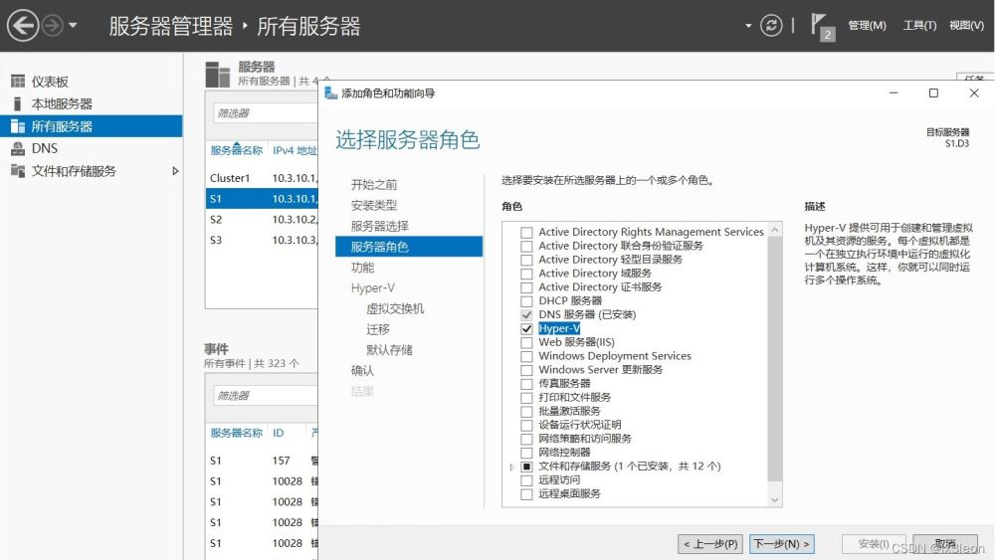The image size is (995, 560).
Task: Open the DNS sidebar item
Action: tap(45, 148)
